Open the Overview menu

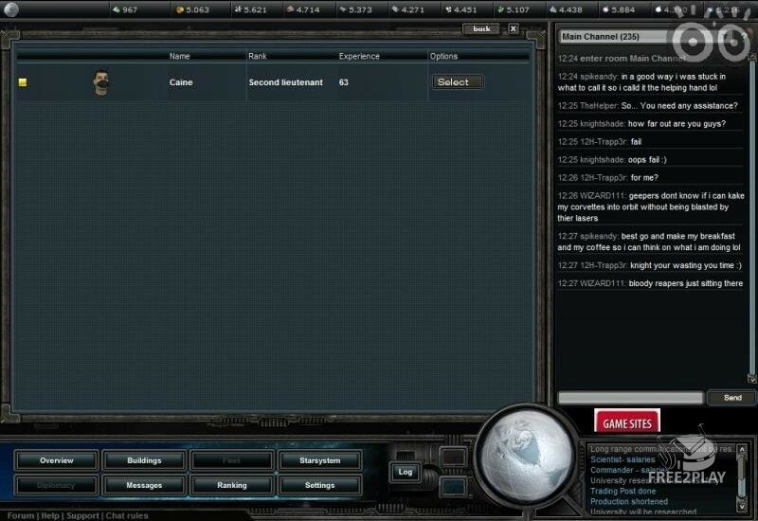tap(57, 460)
